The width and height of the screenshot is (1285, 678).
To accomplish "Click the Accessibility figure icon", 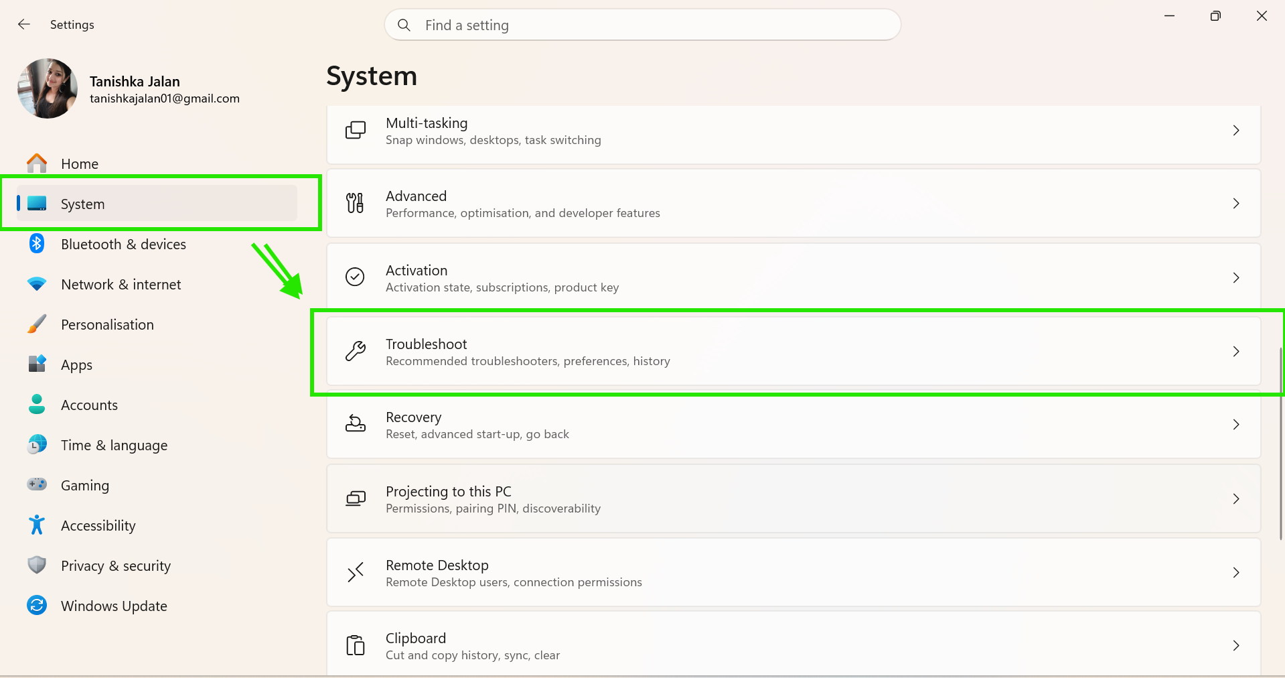I will point(37,525).
